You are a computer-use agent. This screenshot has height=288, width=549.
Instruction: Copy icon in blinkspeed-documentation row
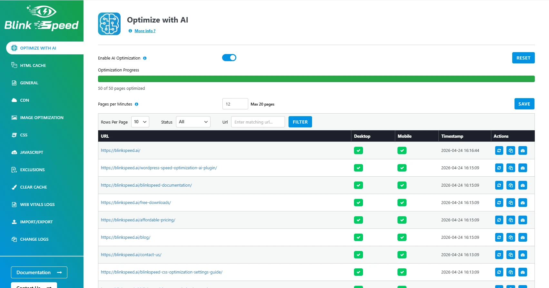[511, 185]
